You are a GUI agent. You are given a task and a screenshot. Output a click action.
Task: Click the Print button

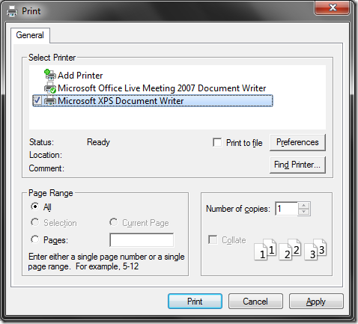195,302
